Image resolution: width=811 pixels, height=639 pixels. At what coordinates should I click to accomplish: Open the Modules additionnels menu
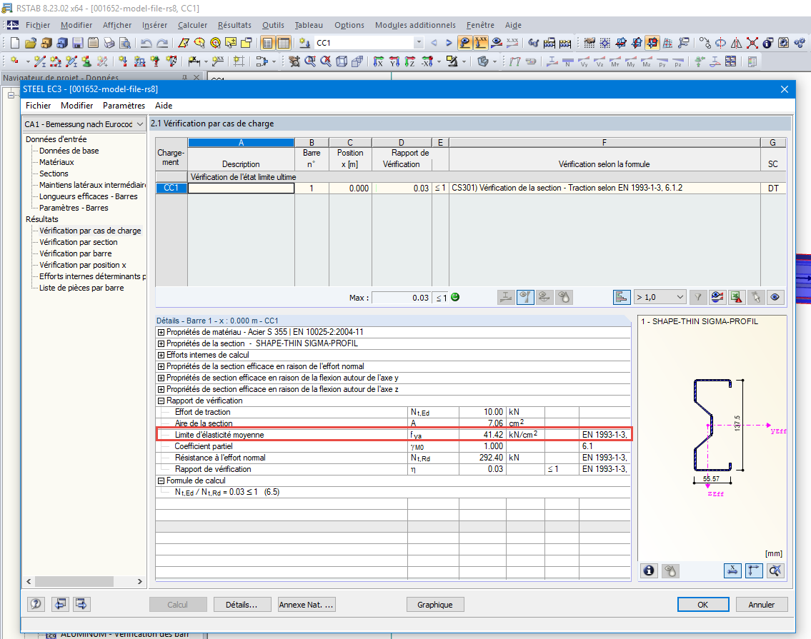tap(415, 25)
